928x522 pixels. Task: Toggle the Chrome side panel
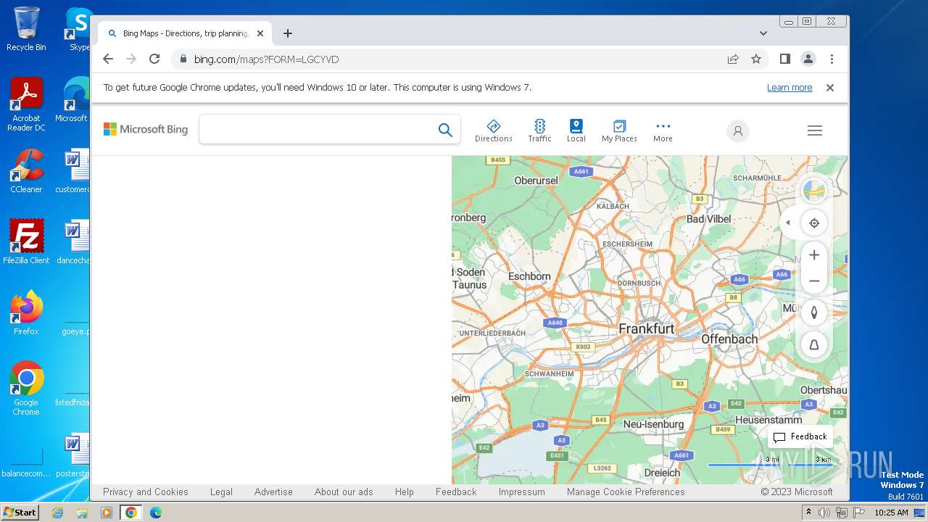click(x=784, y=59)
